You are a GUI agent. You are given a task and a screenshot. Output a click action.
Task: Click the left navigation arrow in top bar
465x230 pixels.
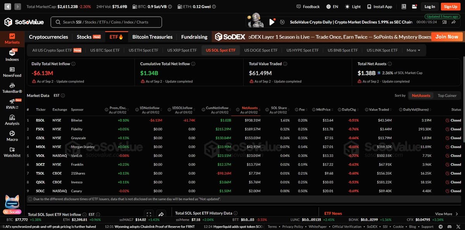(7, 7)
